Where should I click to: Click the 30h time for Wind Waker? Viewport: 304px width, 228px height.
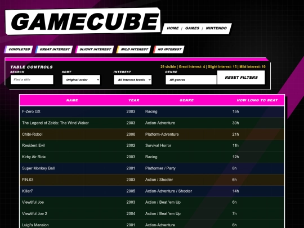coord(235,123)
